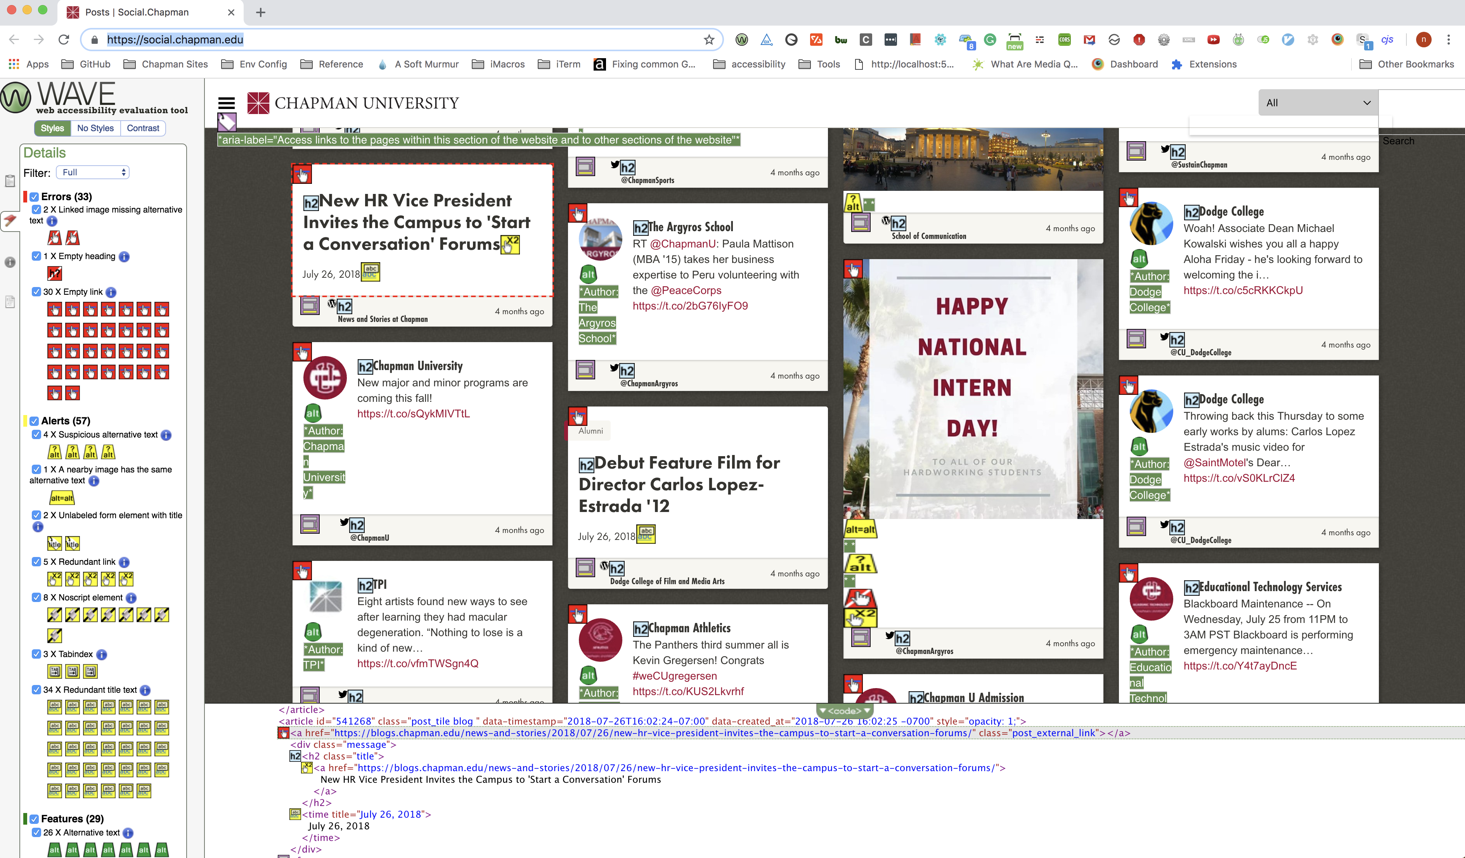1465x858 pixels.
Task: Open the link https://t.co/c5cRKKCkpU
Action: click(x=1243, y=291)
